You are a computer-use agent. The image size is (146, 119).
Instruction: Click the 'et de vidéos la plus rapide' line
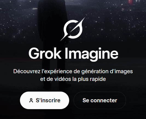coord(73,79)
